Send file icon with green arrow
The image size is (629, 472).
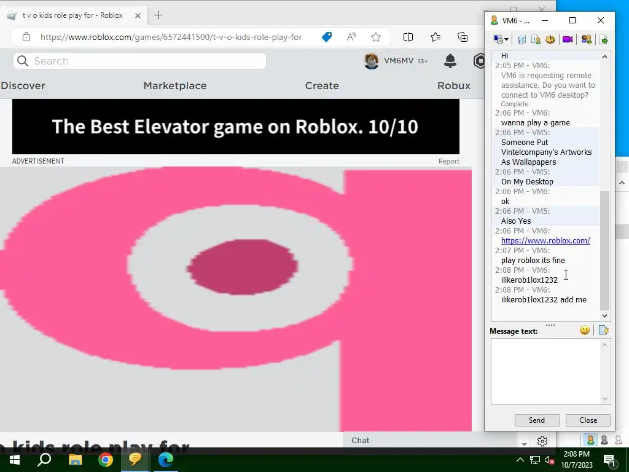point(604,39)
